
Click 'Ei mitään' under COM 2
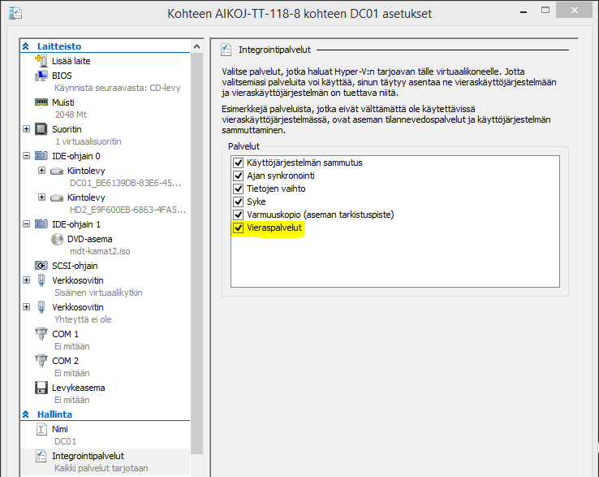[72, 373]
